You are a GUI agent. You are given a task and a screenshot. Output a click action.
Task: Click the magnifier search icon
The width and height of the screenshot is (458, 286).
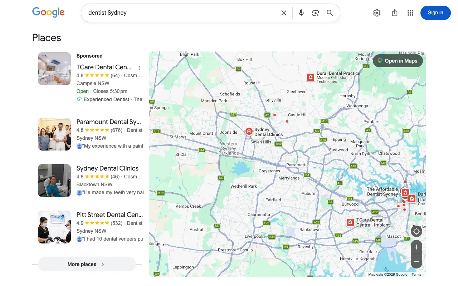[330, 13]
